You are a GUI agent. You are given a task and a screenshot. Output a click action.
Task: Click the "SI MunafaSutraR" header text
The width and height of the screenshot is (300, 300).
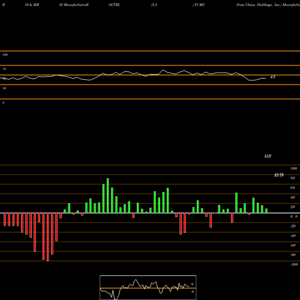pos(74,5)
